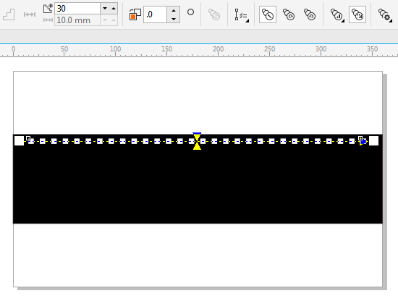Screen dimensions: 398x296
Task: Click ruler mark at 200
Action: [x=219, y=49]
